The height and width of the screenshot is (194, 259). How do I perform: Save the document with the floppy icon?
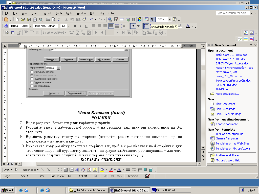click(29, 19)
